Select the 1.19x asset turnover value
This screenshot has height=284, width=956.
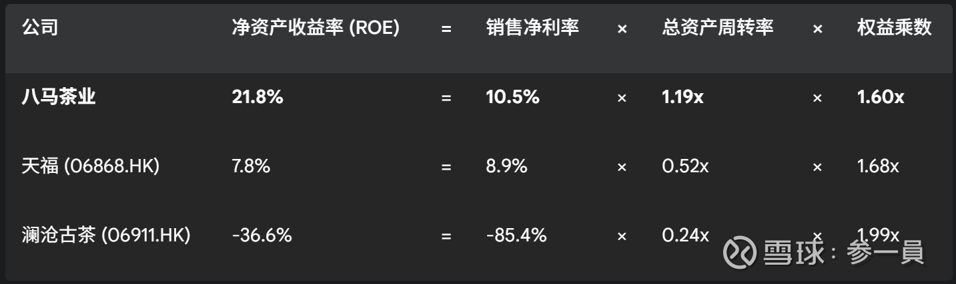click(682, 97)
